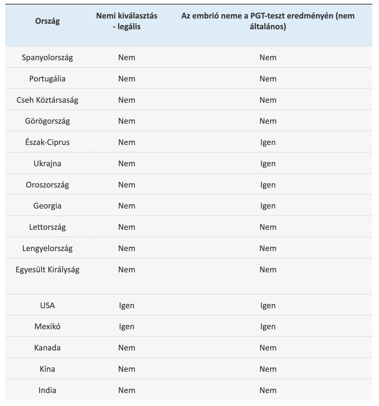
Task: Select the Kanada country cell
Action: click(48, 348)
